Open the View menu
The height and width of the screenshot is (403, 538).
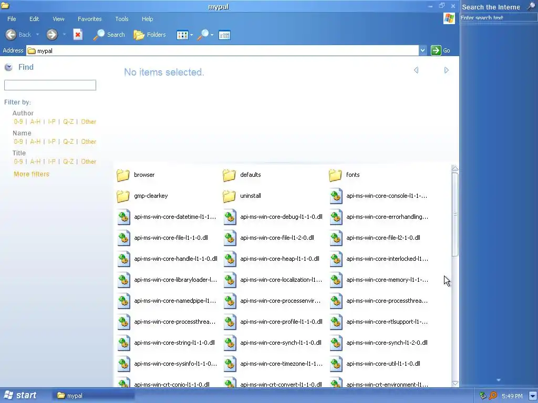click(x=58, y=19)
